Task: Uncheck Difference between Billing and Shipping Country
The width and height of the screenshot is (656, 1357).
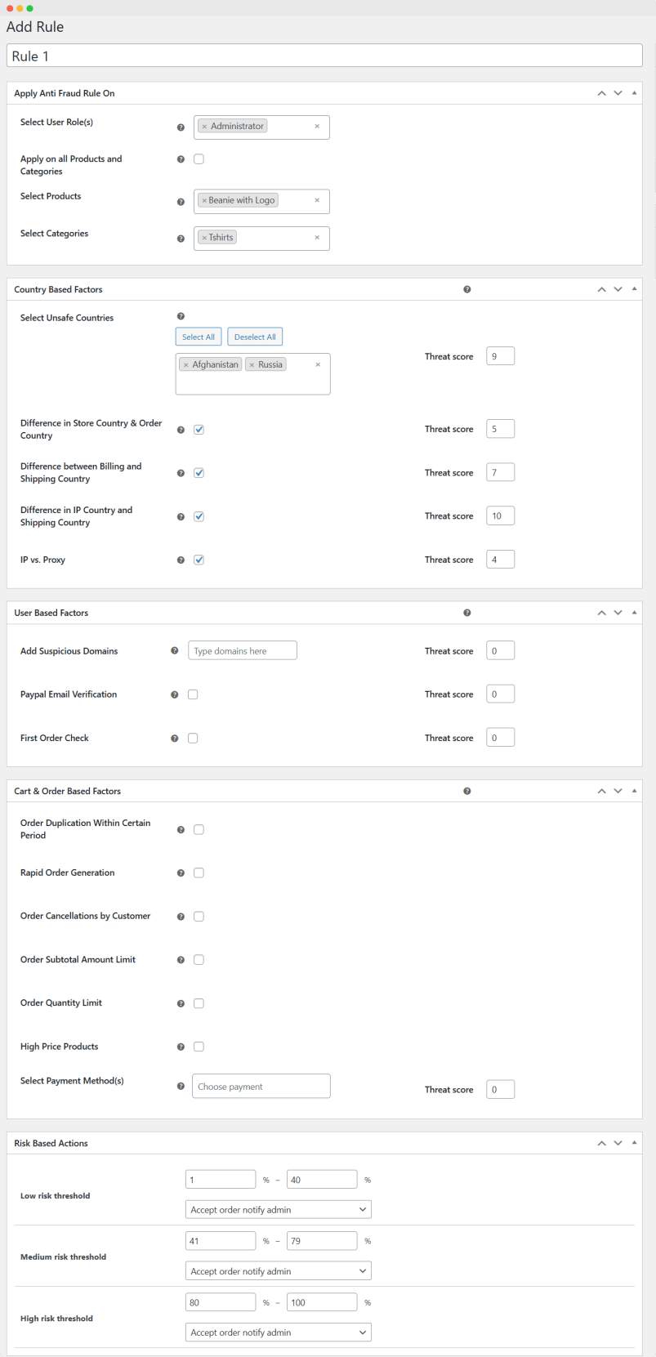Action: click(x=199, y=473)
